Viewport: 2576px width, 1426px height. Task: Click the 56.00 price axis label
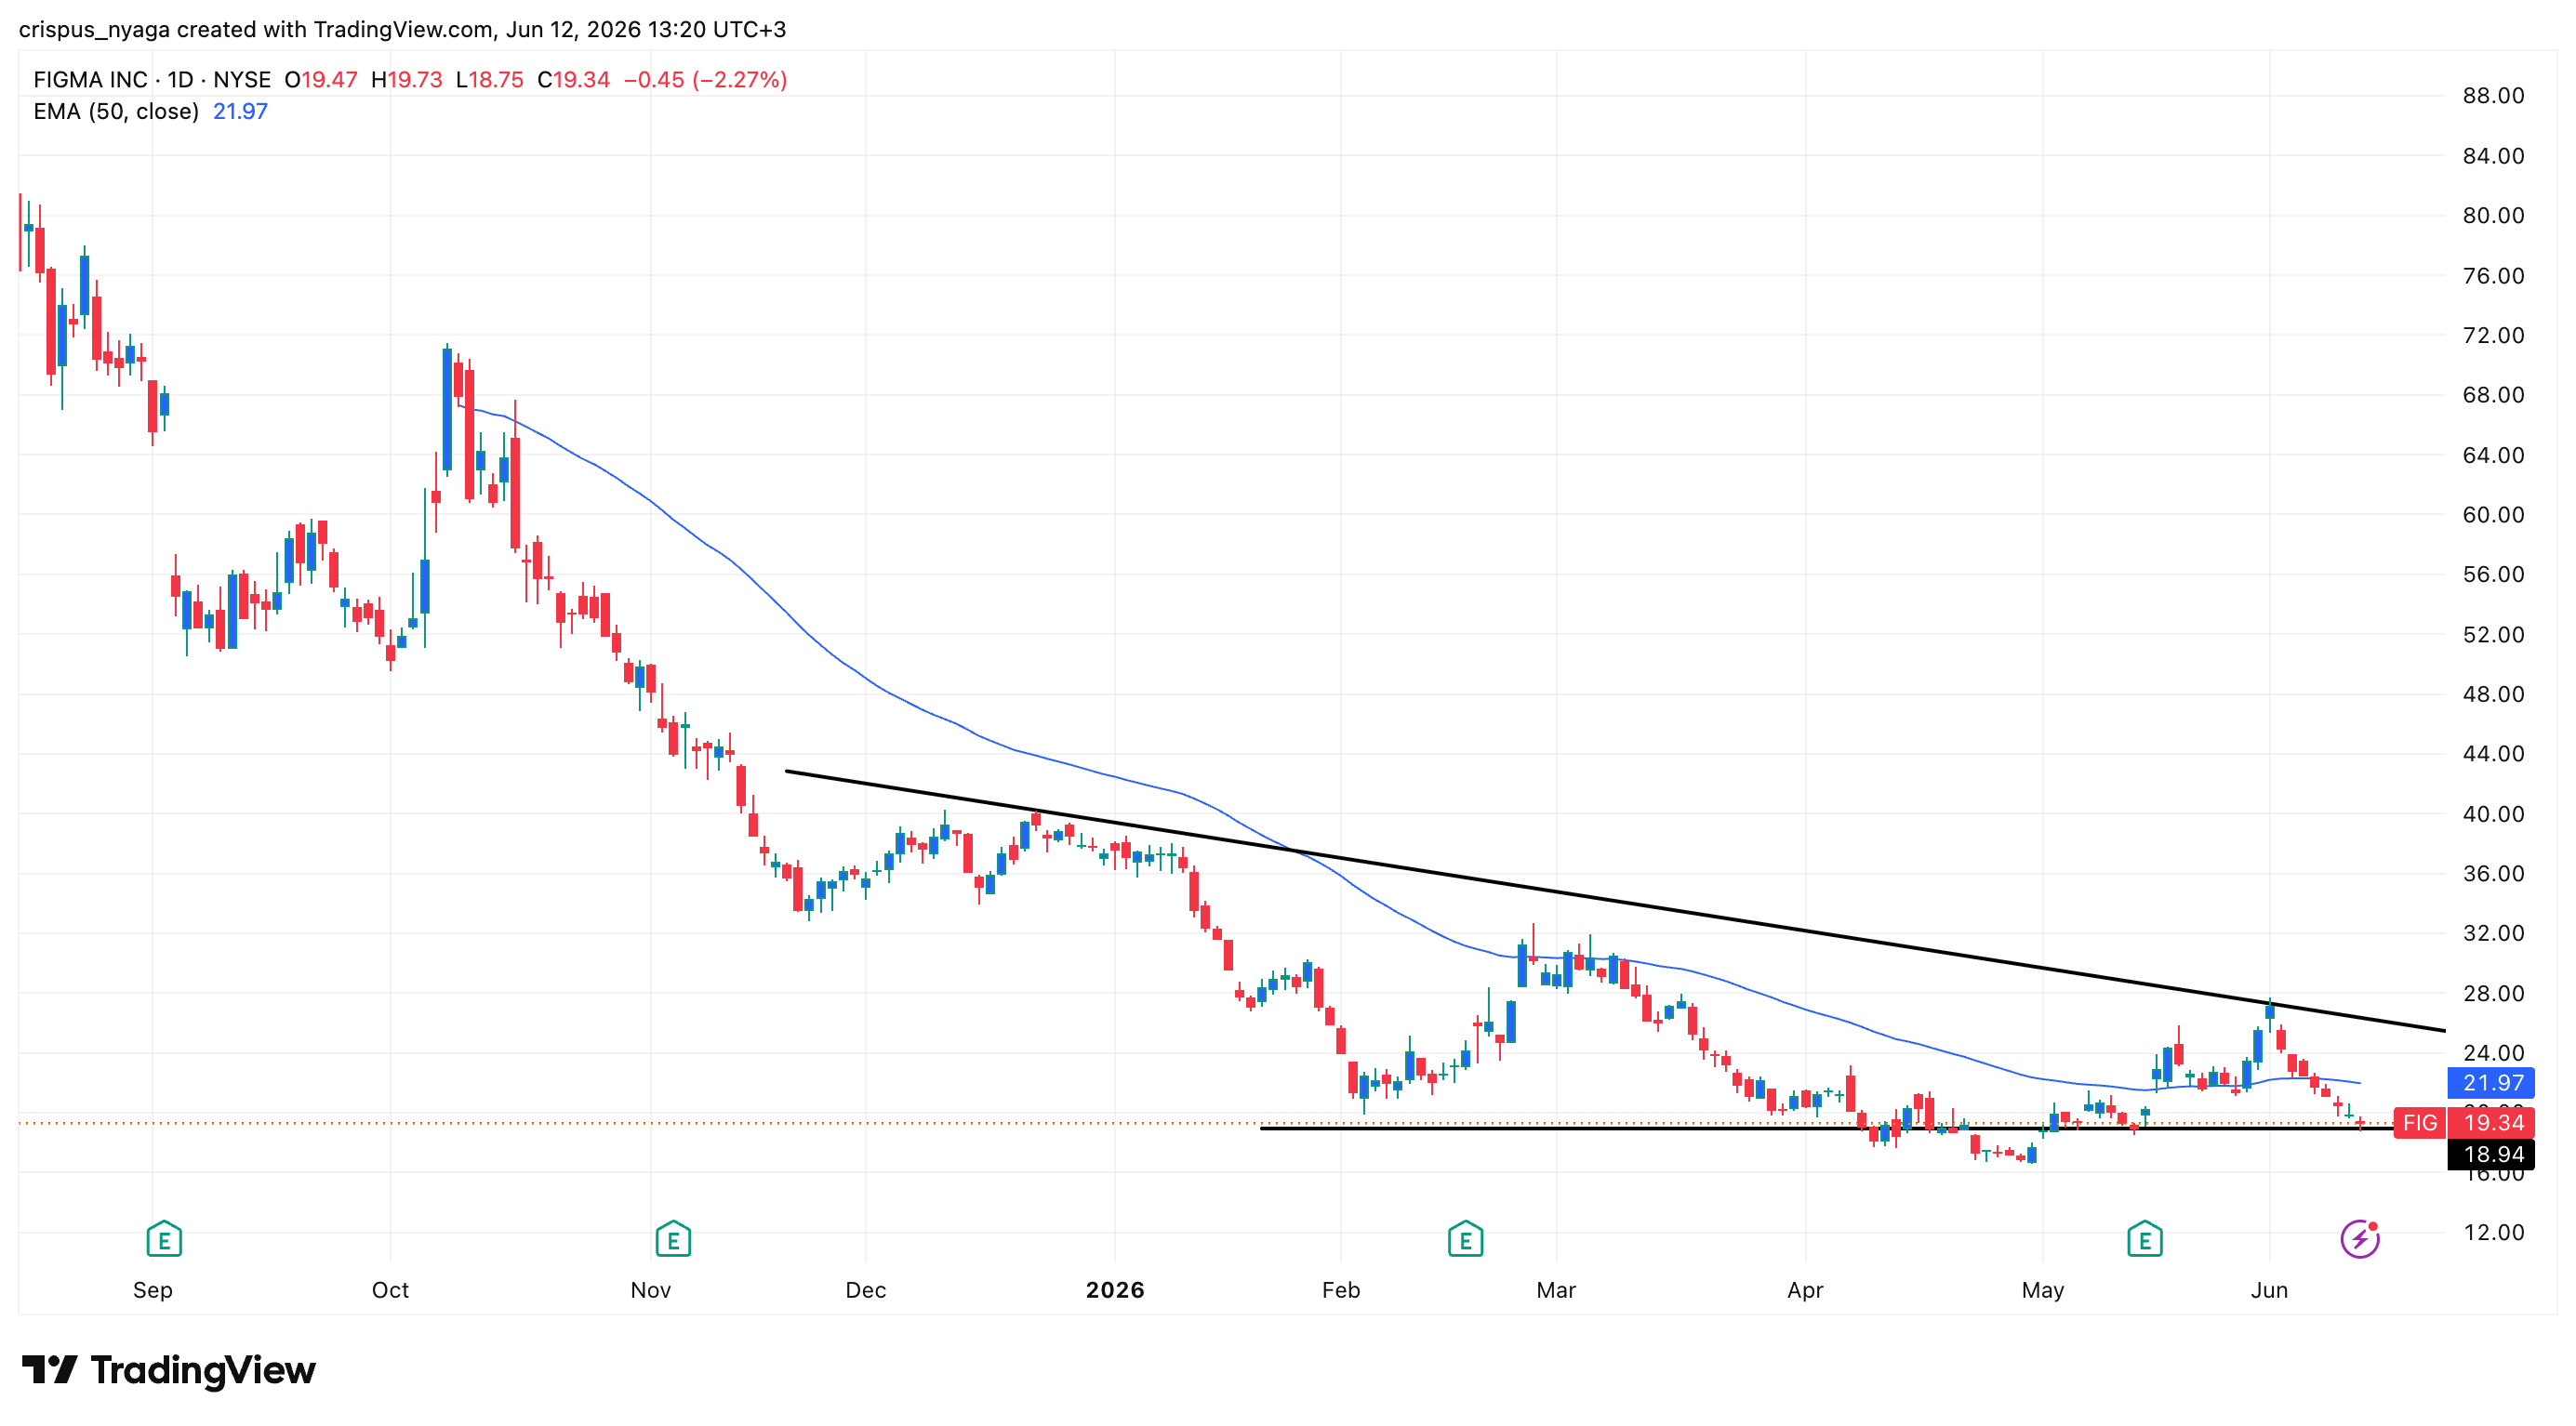2493,574
